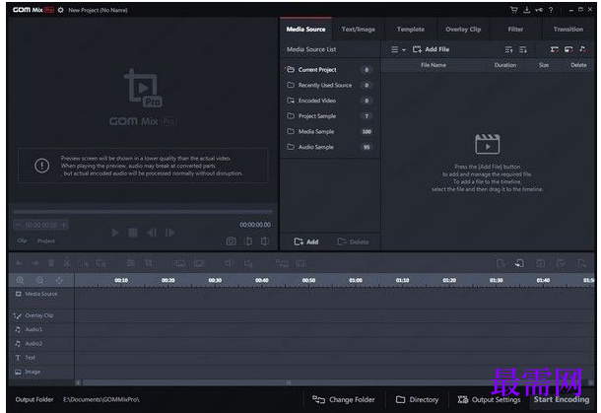
Task: Select the Audio Sample folder
Action: pos(330,147)
